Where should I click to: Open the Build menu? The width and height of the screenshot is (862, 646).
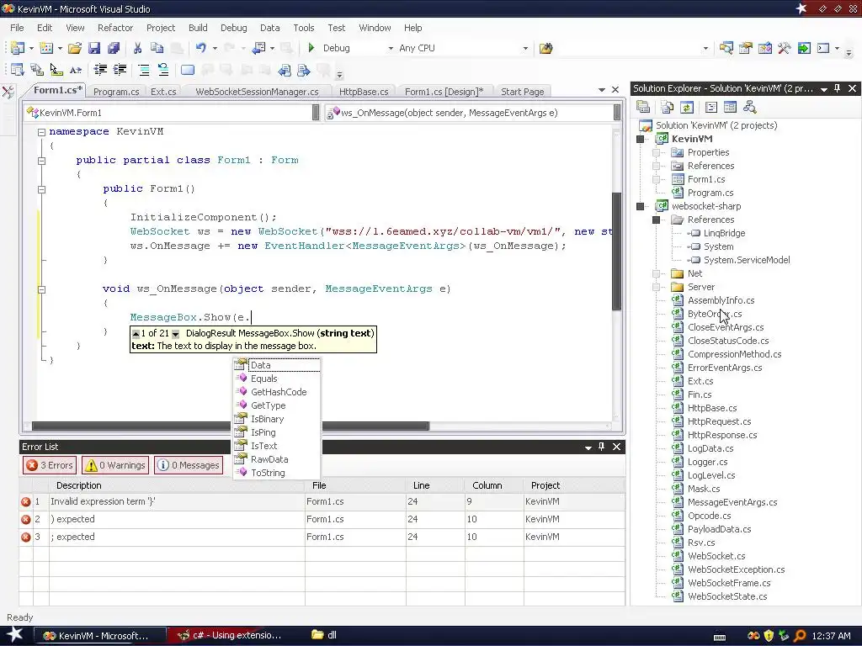coord(198,28)
